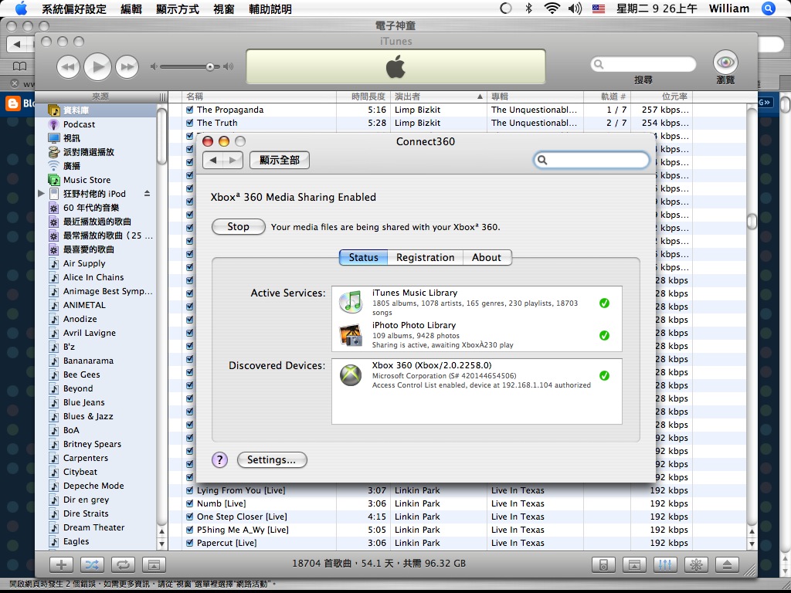Click the iTunes browse eye icon
This screenshot has width=791, height=593.
(725, 62)
